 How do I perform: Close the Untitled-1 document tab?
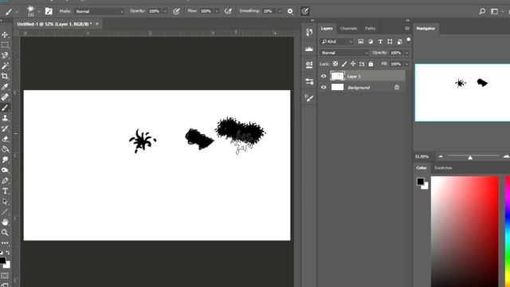click(x=97, y=24)
